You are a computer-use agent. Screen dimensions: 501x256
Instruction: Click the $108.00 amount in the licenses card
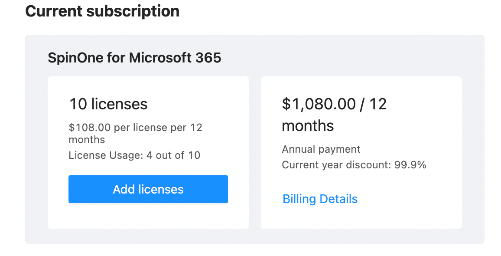coord(89,128)
